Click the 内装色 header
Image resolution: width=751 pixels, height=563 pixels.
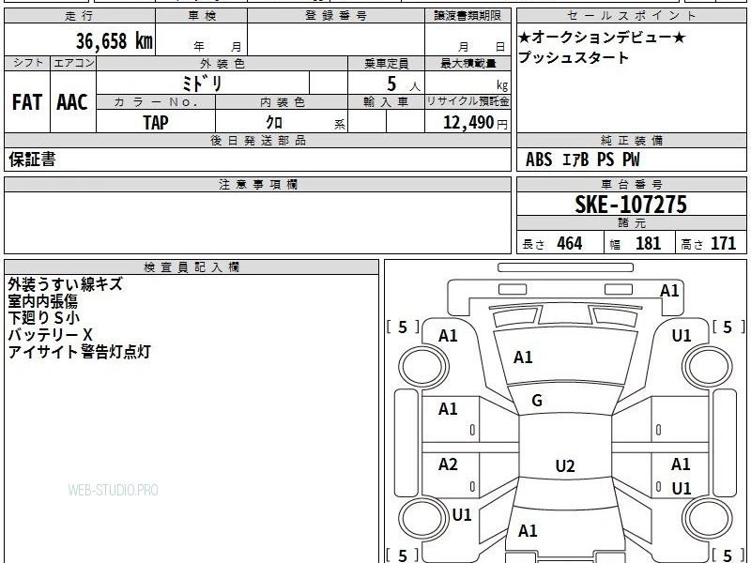[x=282, y=102]
